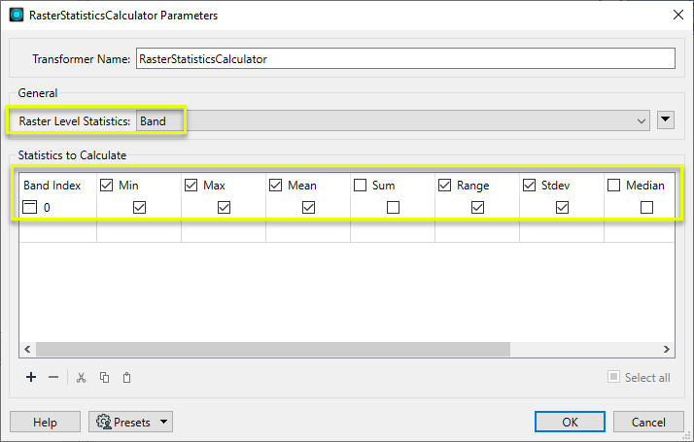Open the Presets dropdown menu

tap(164, 423)
